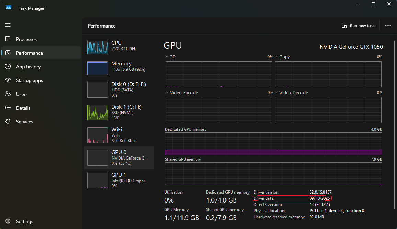The image size is (397, 229).
Task: Open the Video Encode graph dropdown
Action: 167,93
